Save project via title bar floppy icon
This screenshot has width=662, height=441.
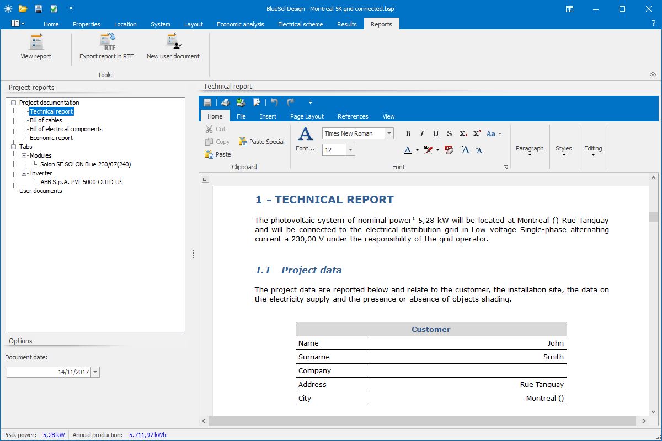(x=38, y=9)
